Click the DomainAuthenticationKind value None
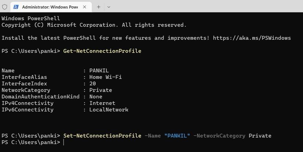303x152 pixels. (96, 96)
